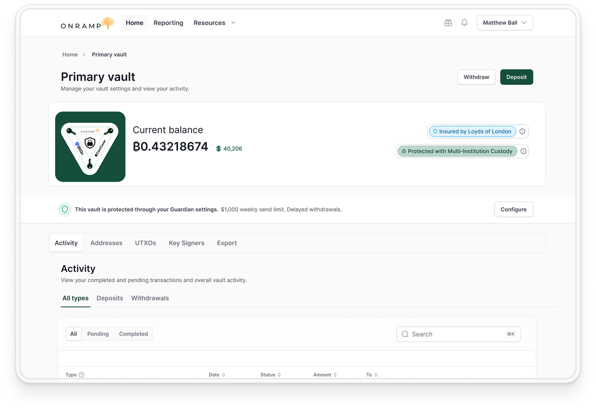Open the gift rewards icon
Screen dimensions: 596x410
click(448, 23)
